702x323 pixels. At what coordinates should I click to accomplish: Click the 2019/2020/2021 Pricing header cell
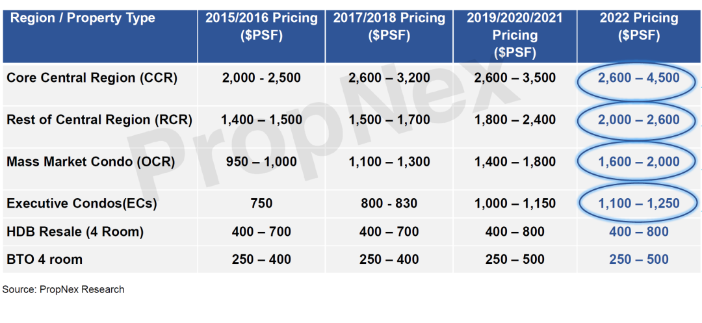coord(515,35)
